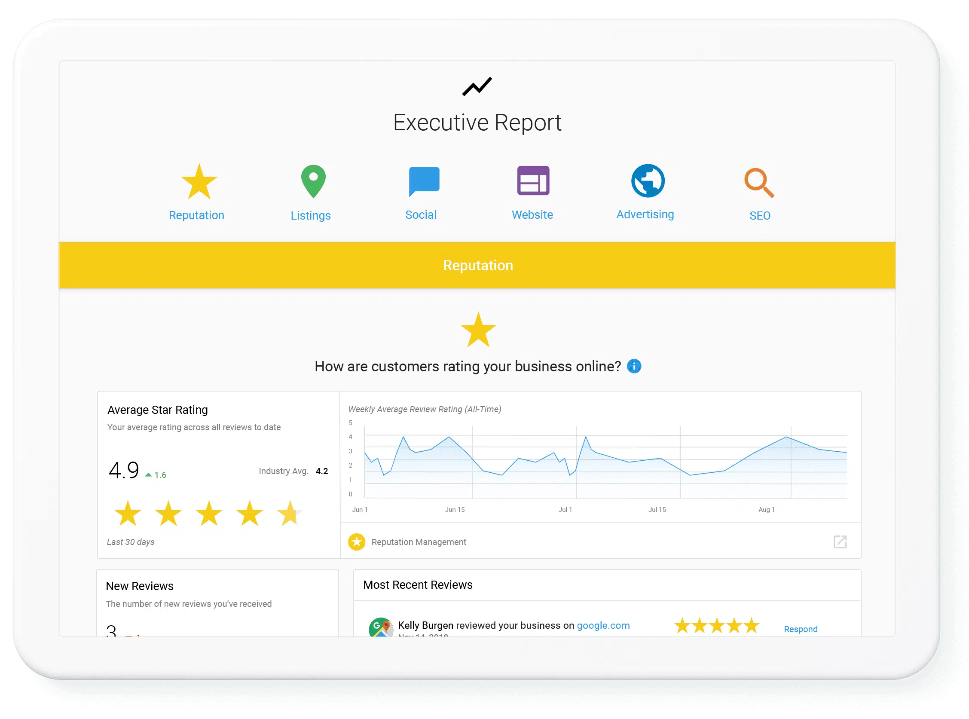
Task: Click the trend line icon above Executive Report
Action: tap(477, 87)
